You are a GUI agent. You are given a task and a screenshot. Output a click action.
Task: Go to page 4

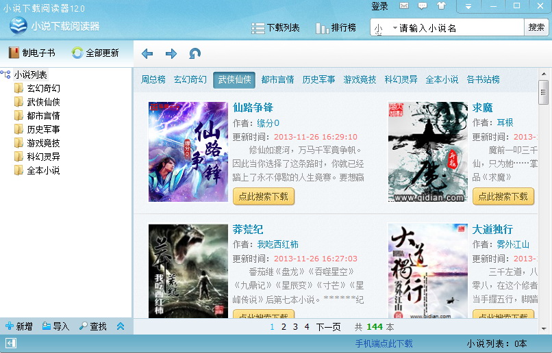coord(307,327)
